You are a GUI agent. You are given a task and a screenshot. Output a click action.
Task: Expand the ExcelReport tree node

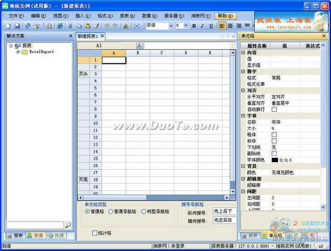coord(18,52)
